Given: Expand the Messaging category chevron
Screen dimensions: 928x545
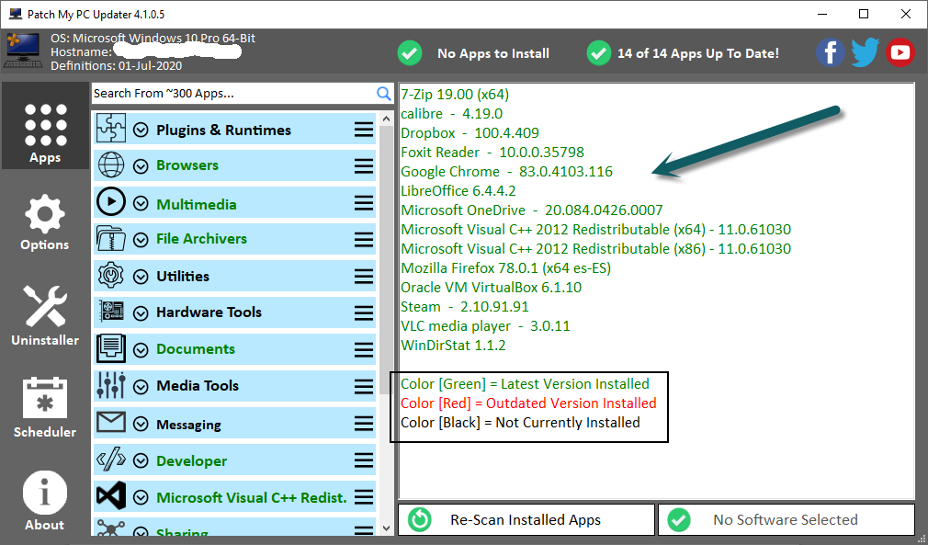Looking at the screenshot, I should (141, 425).
